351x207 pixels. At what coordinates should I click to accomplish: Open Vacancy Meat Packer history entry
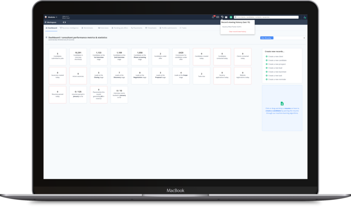(232, 27)
